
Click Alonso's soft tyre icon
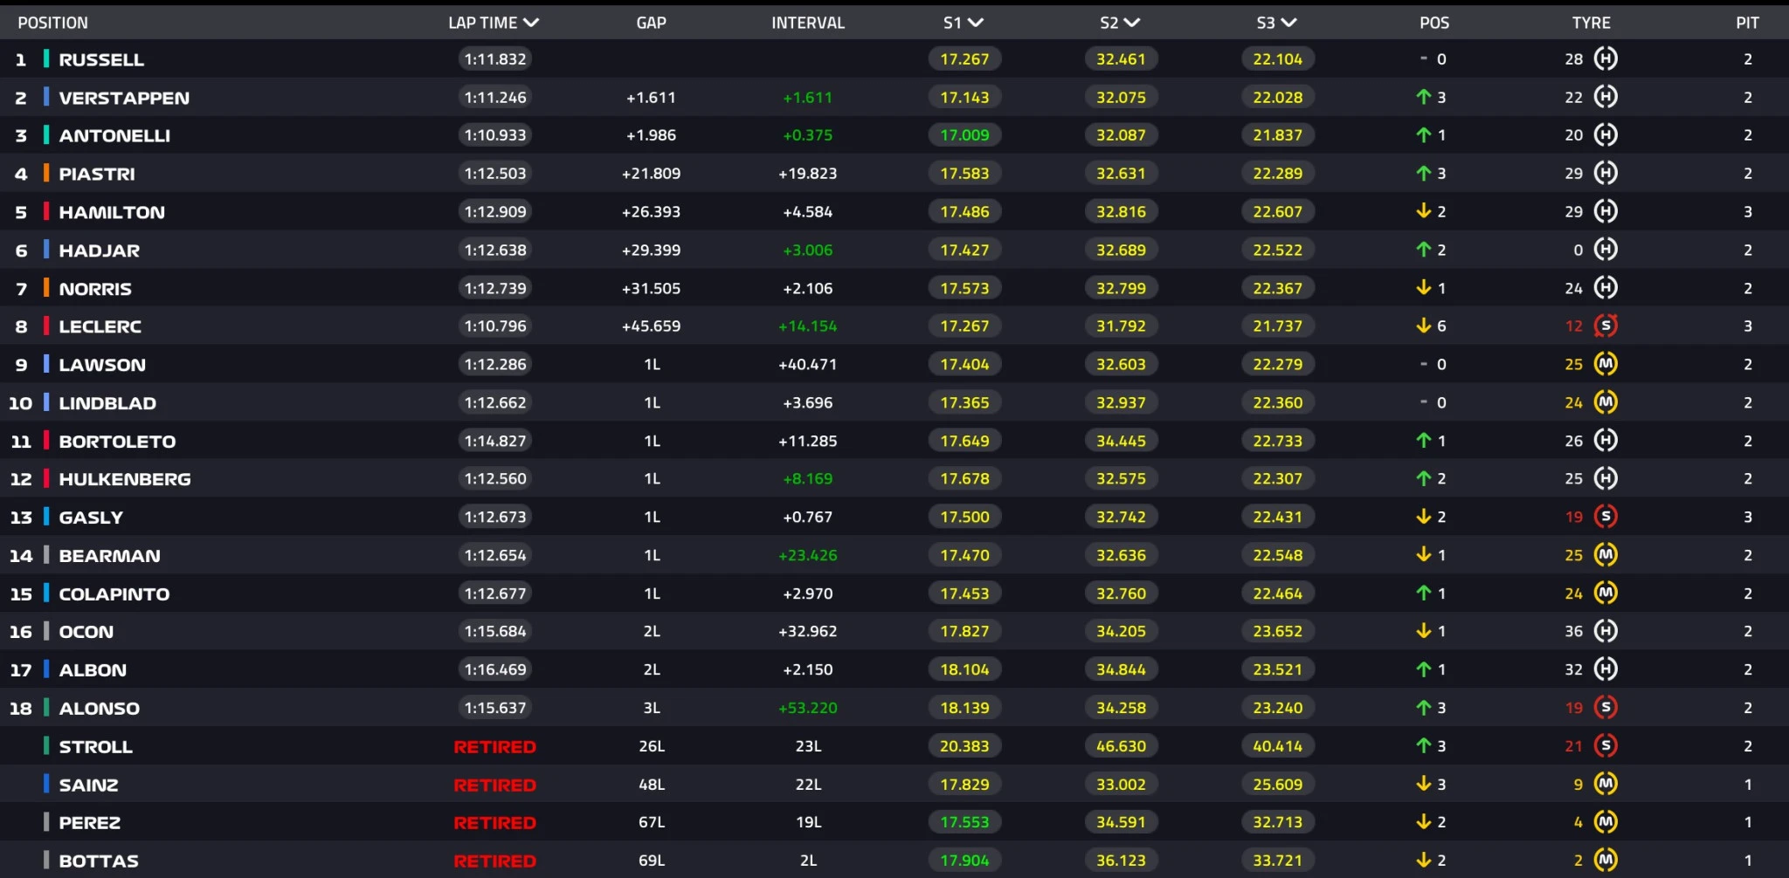[1606, 708]
